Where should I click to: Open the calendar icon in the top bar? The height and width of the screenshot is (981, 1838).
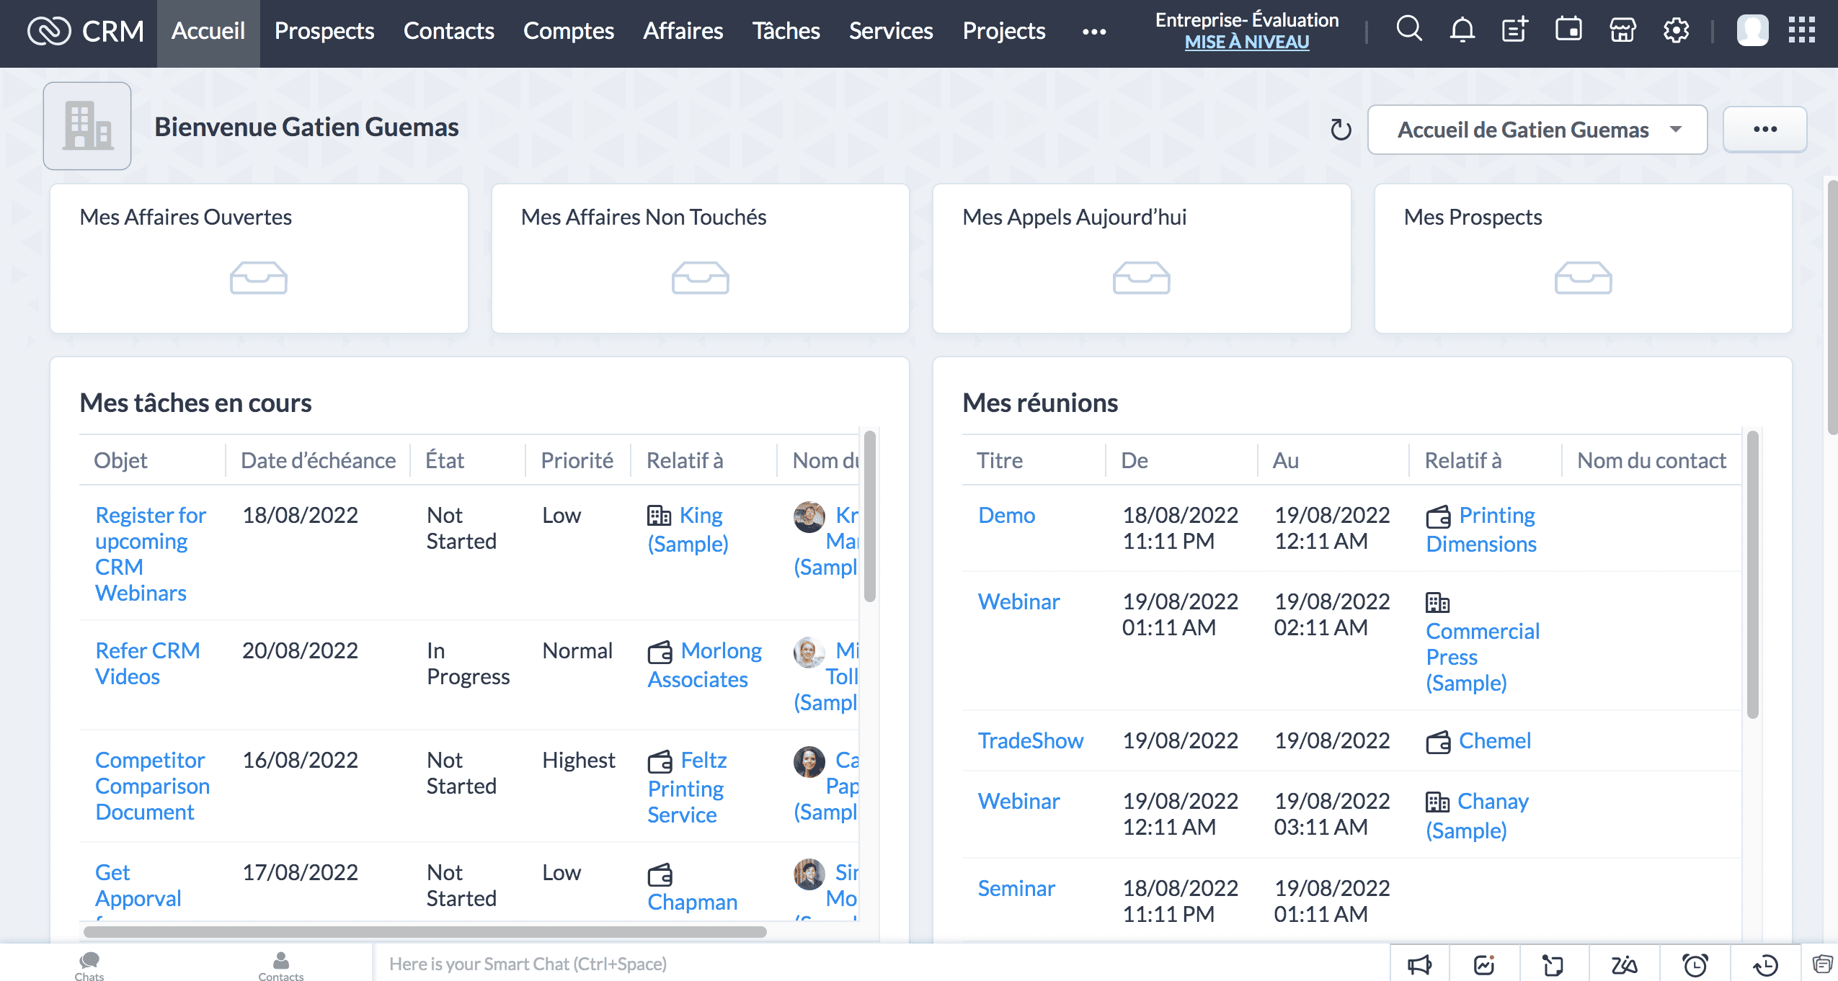pos(1568,30)
